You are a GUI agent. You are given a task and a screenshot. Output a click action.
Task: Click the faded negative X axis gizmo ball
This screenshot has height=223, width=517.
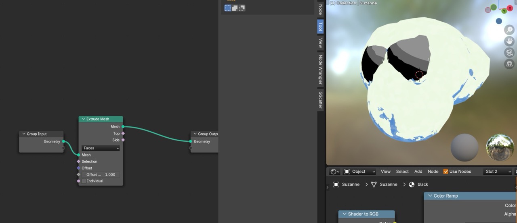click(488, 10)
